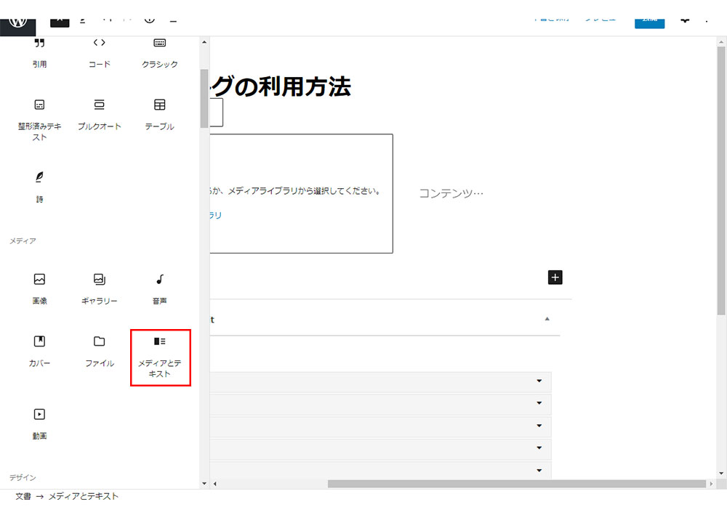Add a Gallery (ギャラリー) block

[x=100, y=288]
